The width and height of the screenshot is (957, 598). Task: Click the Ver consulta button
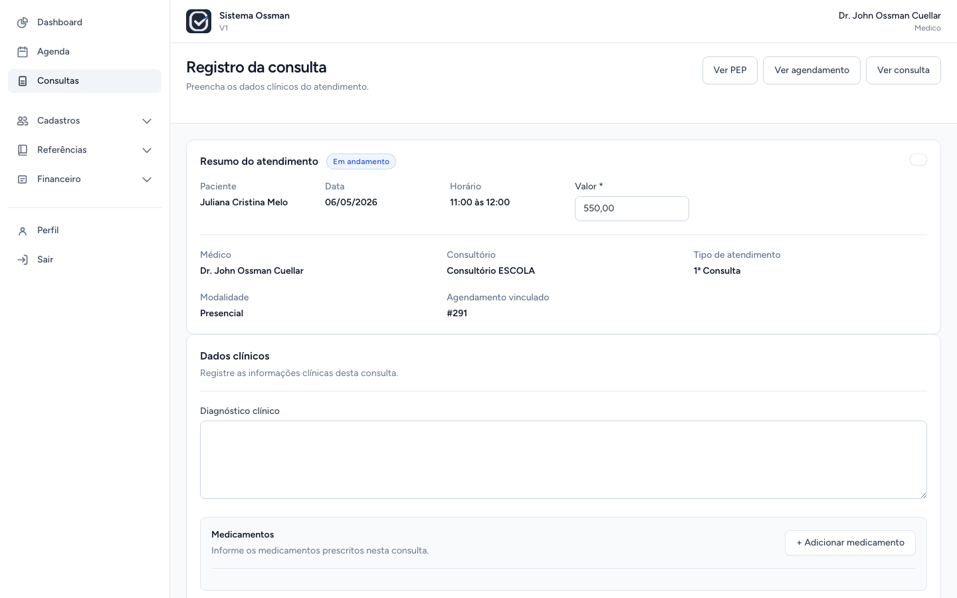tap(903, 70)
